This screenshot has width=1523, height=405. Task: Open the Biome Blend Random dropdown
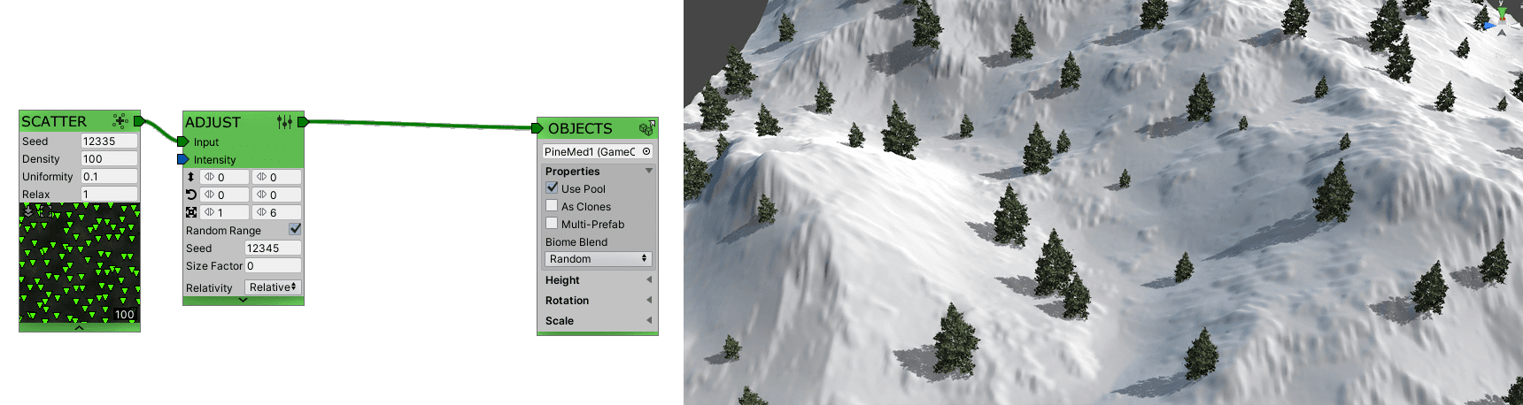pyautogui.click(x=599, y=259)
